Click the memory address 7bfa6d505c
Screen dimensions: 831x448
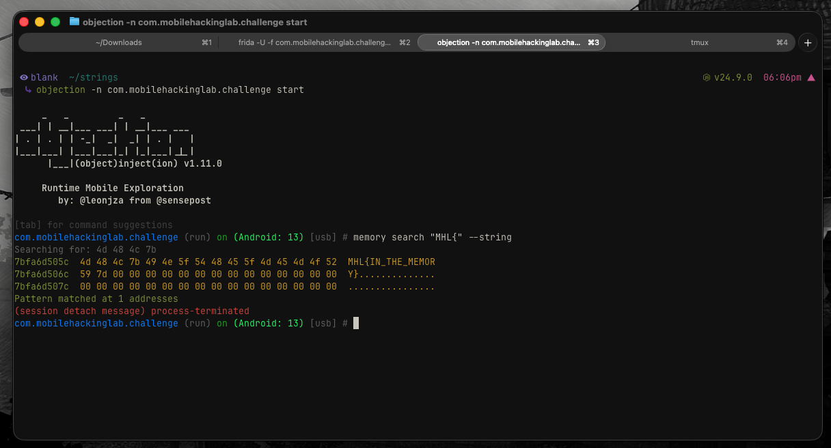[42, 262]
